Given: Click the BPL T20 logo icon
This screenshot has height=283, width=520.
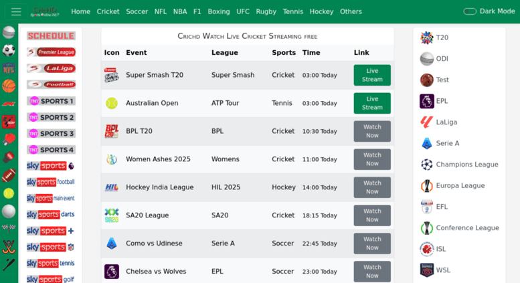Looking at the screenshot, I should pos(111,131).
